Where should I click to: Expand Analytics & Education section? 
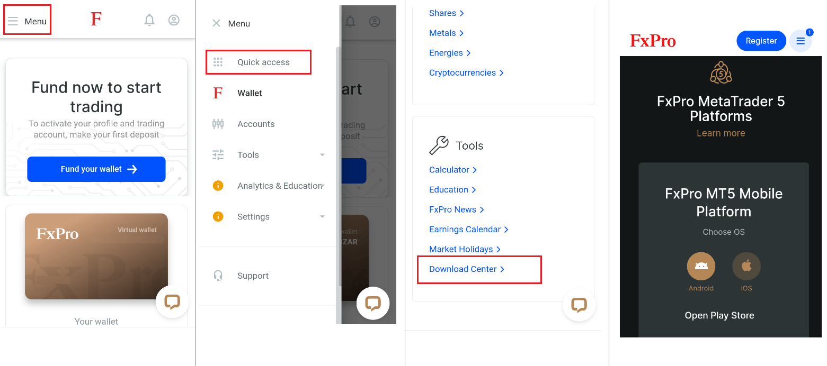(268, 186)
